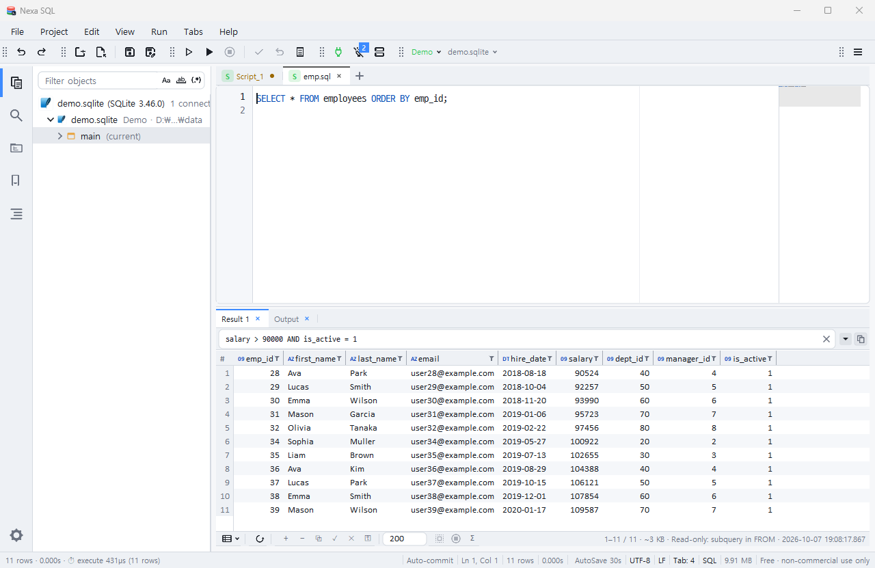The height and width of the screenshot is (568, 875).
Task: Open the bookmarks panel in sidebar
Action: tap(16, 180)
